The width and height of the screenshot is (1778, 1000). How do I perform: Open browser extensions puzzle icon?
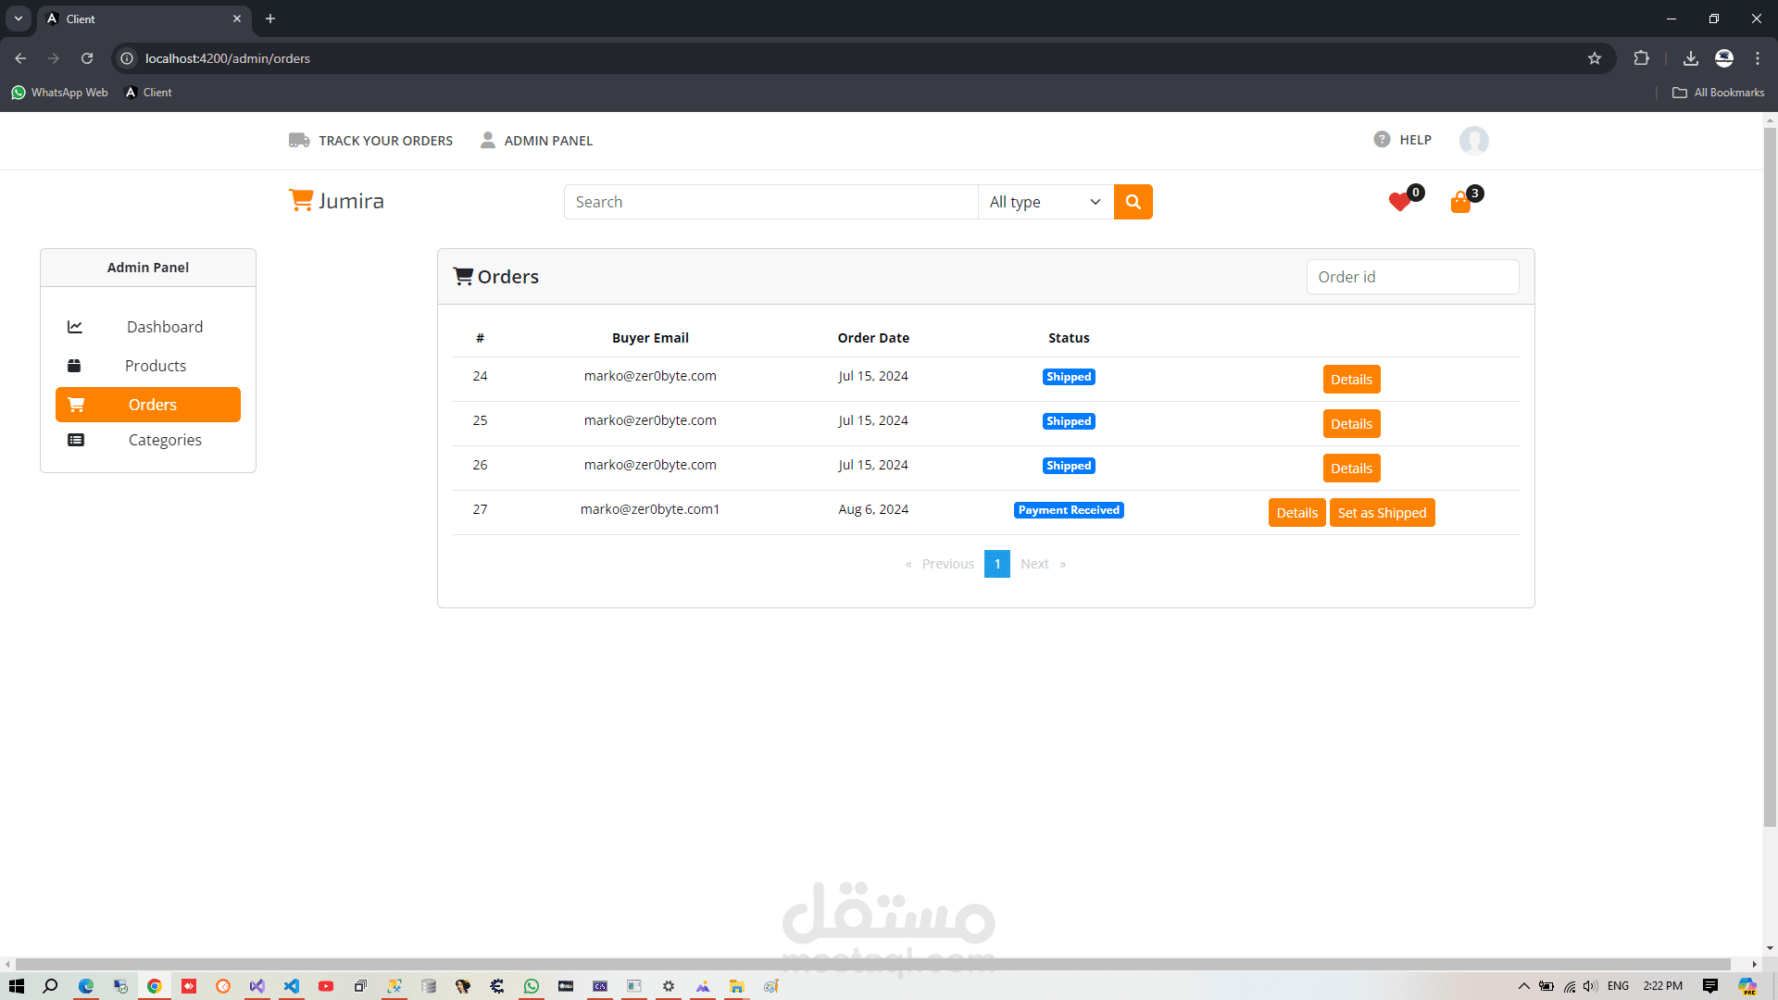coord(1641,58)
